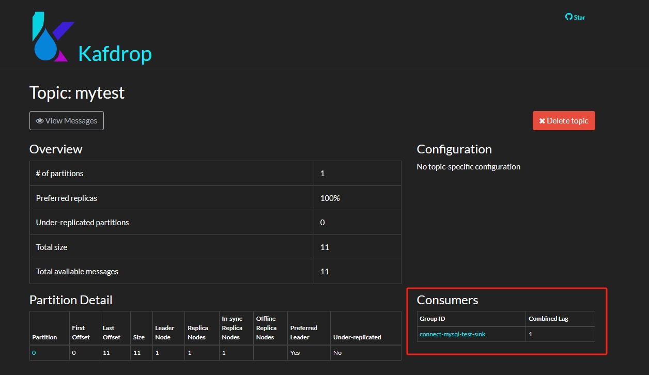This screenshot has height=375, width=649.
Task: Click the 'Total size' row label
Action: point(52,247)
